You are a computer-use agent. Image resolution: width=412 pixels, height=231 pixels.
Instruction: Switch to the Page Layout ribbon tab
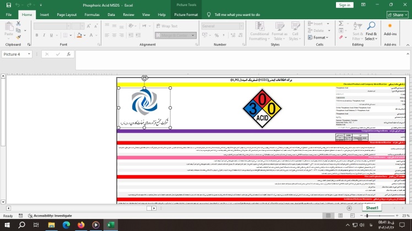click(x=67, y=15)
